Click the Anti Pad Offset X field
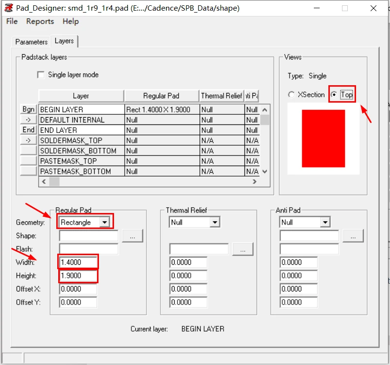 [x=299, y=289]
